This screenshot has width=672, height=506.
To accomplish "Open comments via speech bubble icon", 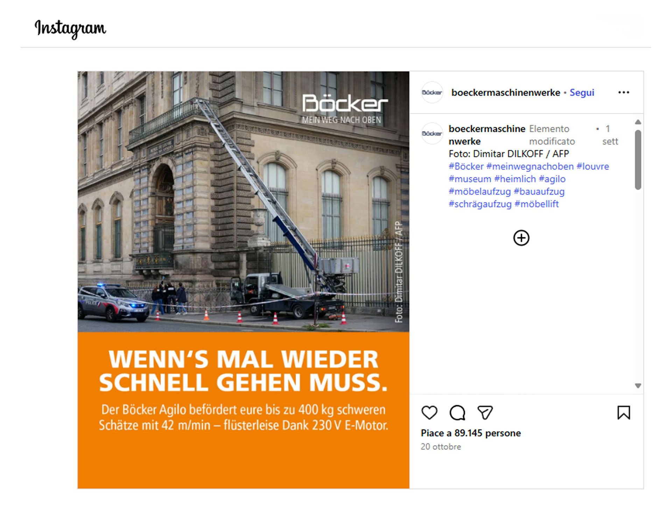I will 457,413.
